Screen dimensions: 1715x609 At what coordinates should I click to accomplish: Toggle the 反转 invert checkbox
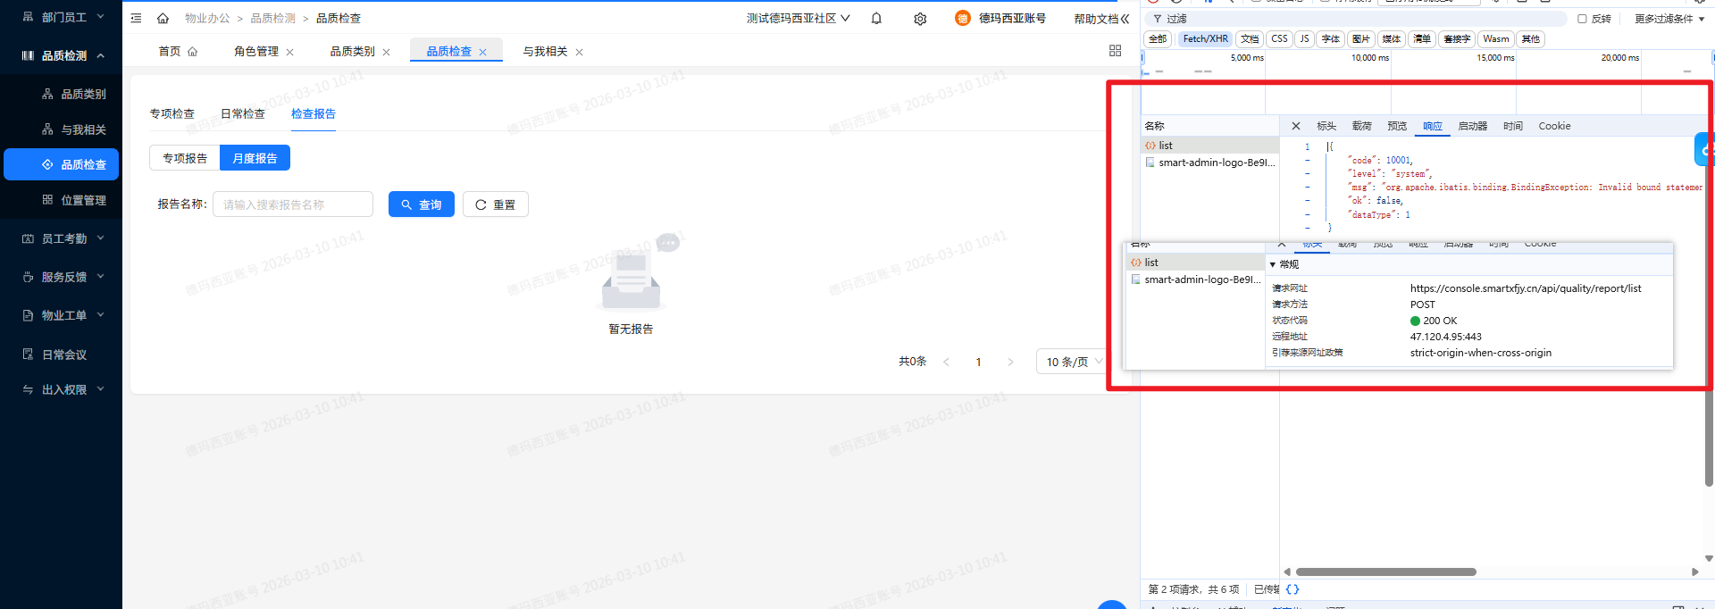coord(1582,19)
